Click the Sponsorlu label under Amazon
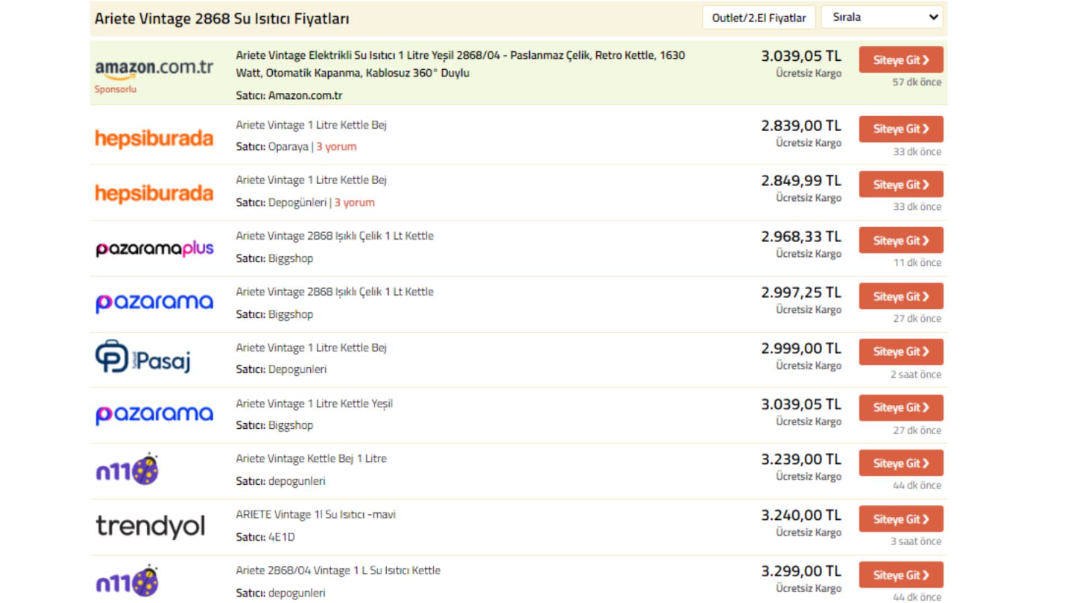Viewport: 1073px width, 603px height. point(116,89)
